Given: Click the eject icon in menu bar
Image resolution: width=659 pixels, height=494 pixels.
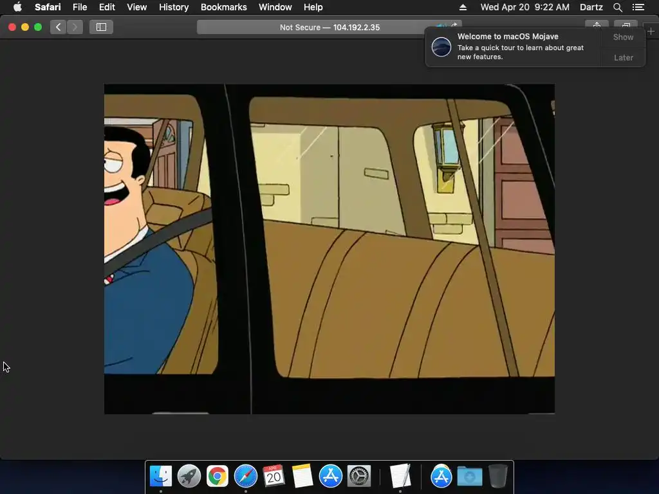Looking at the screenshot, I should (463, 7).
